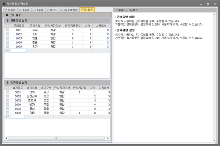The width and height of the screenshot is (220, 146).
Task: Click the 연차차감일 column header
Action: point(80,88)
